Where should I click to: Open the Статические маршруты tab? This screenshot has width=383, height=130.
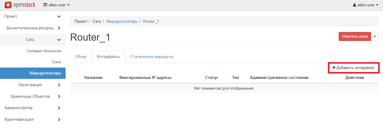pos(152,57)
